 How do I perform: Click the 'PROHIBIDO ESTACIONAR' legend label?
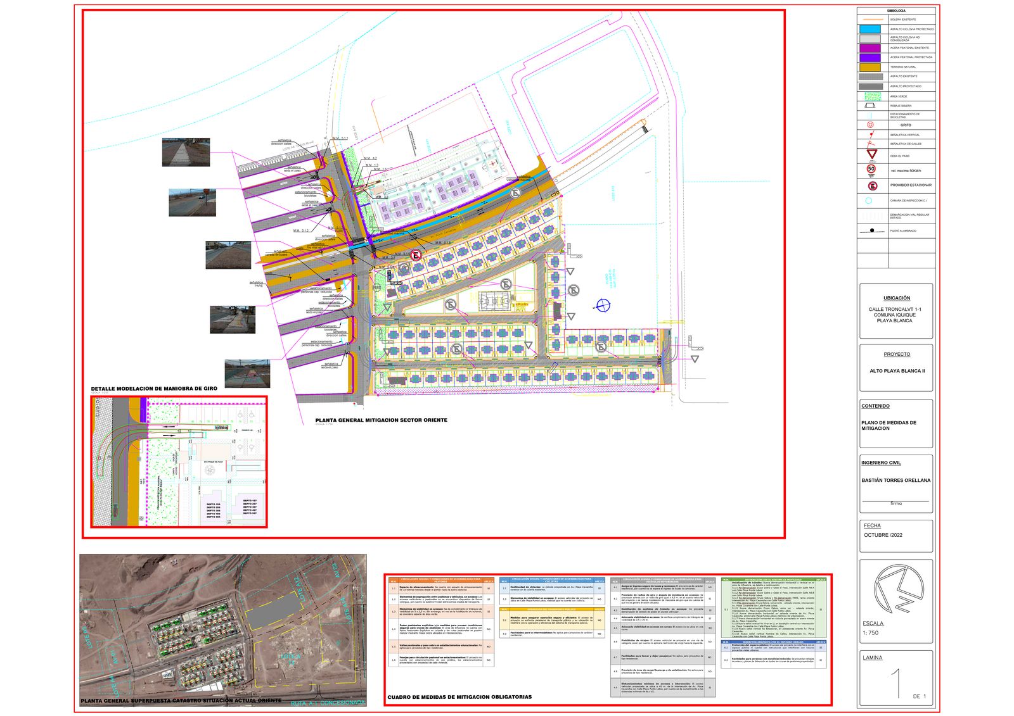(911, 185)
